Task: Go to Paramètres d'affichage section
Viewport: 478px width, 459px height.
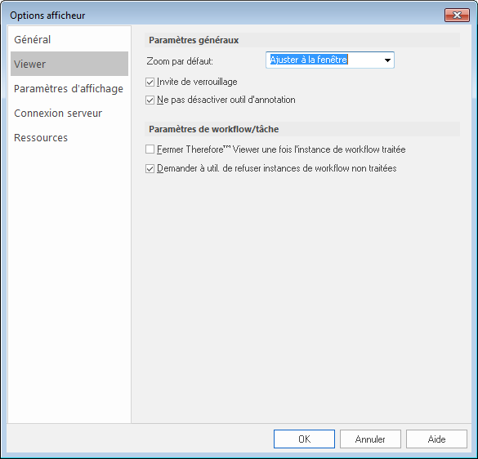Action: point(69,89)
